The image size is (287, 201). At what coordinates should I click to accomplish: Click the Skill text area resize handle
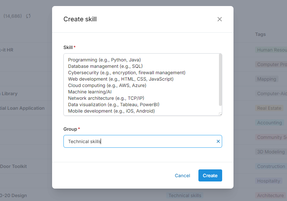tap(220, 114)
